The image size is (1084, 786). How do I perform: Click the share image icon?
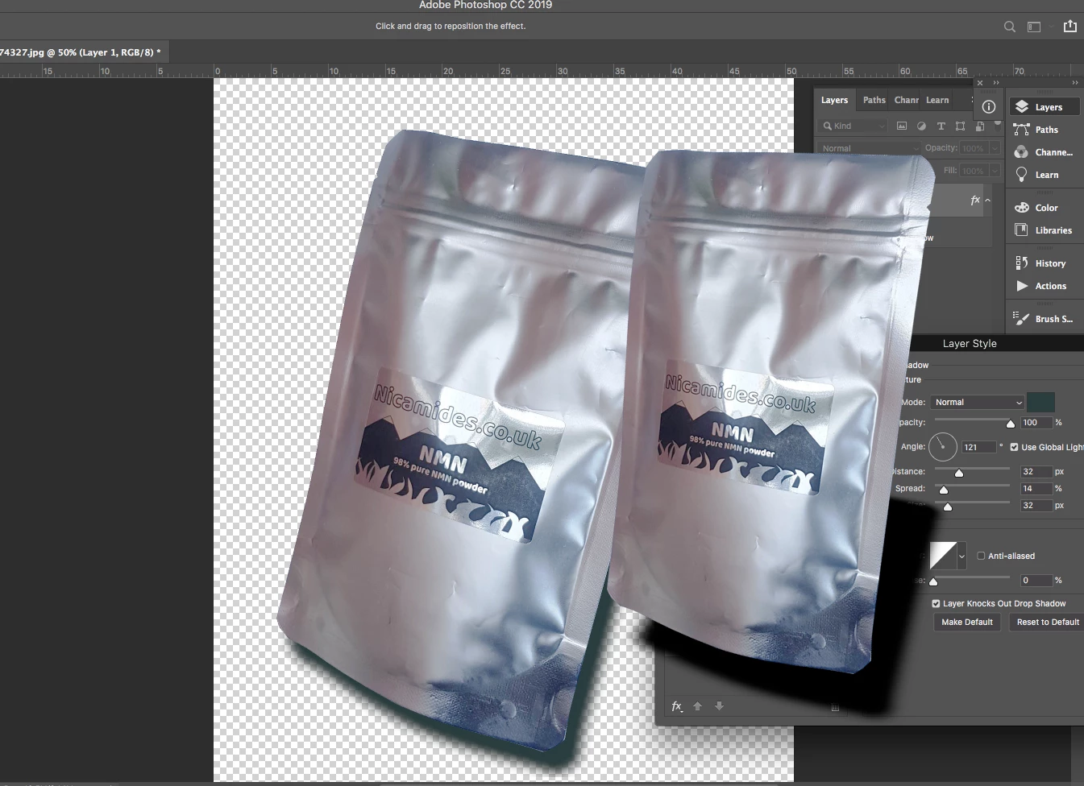(x=1070, y=26)
